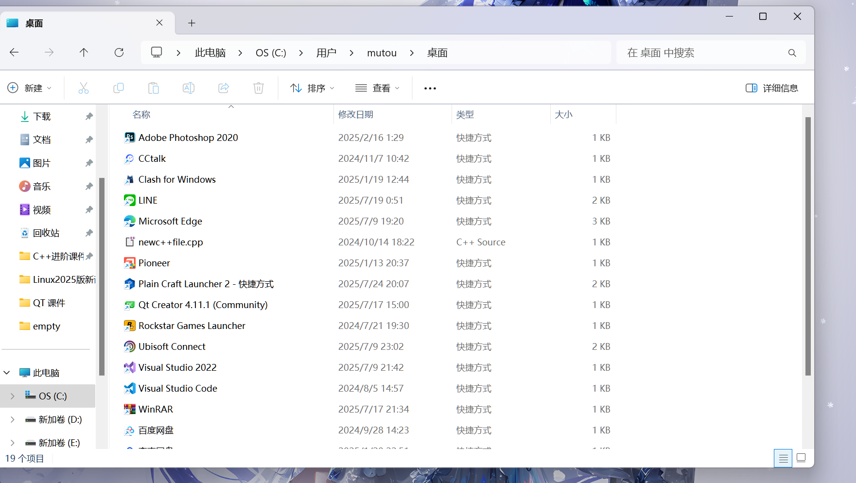Navigate to 此电脑 breadcrumb
This screenshot has height=483, width=856.
click(210, 53)
